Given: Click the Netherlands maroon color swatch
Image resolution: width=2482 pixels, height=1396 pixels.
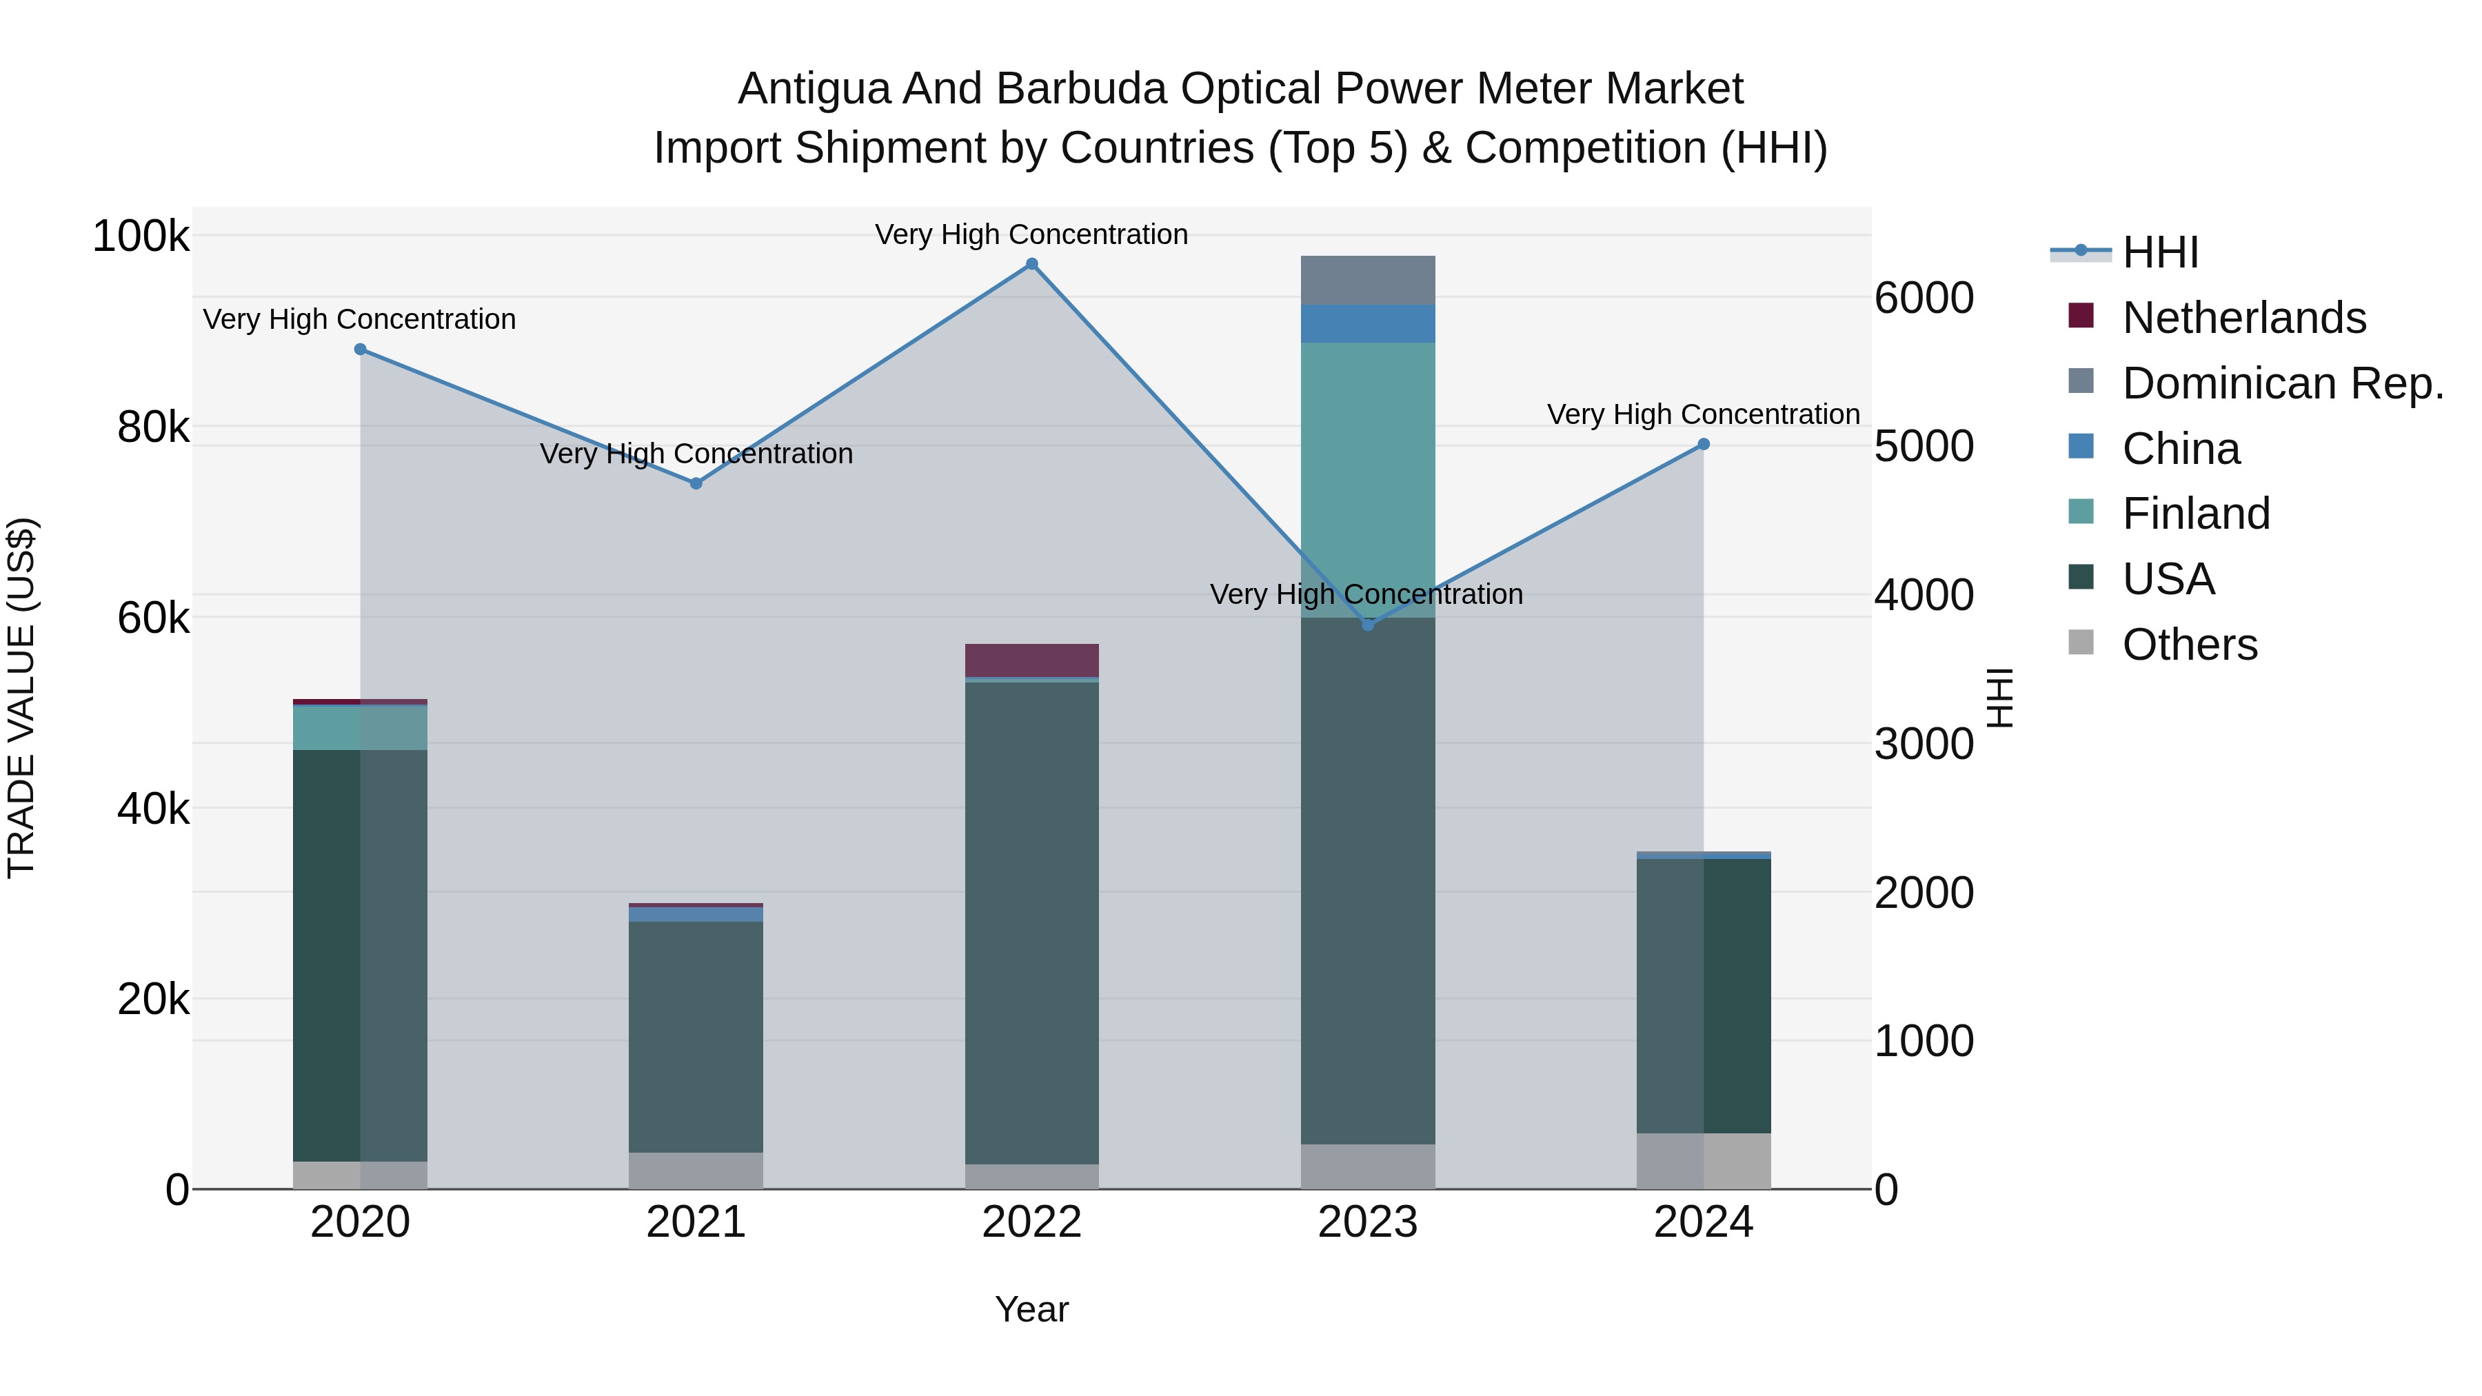Looking at the screenshot, I should pyautogui.click(x=2081, y=316).
